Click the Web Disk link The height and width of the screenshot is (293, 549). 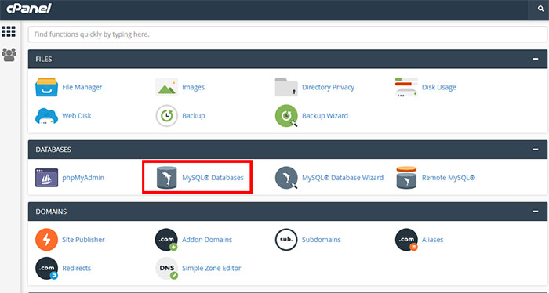[77, 116]
